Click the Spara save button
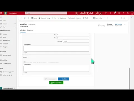The width and height of the screenshot is (134, 101). point(34,18)
